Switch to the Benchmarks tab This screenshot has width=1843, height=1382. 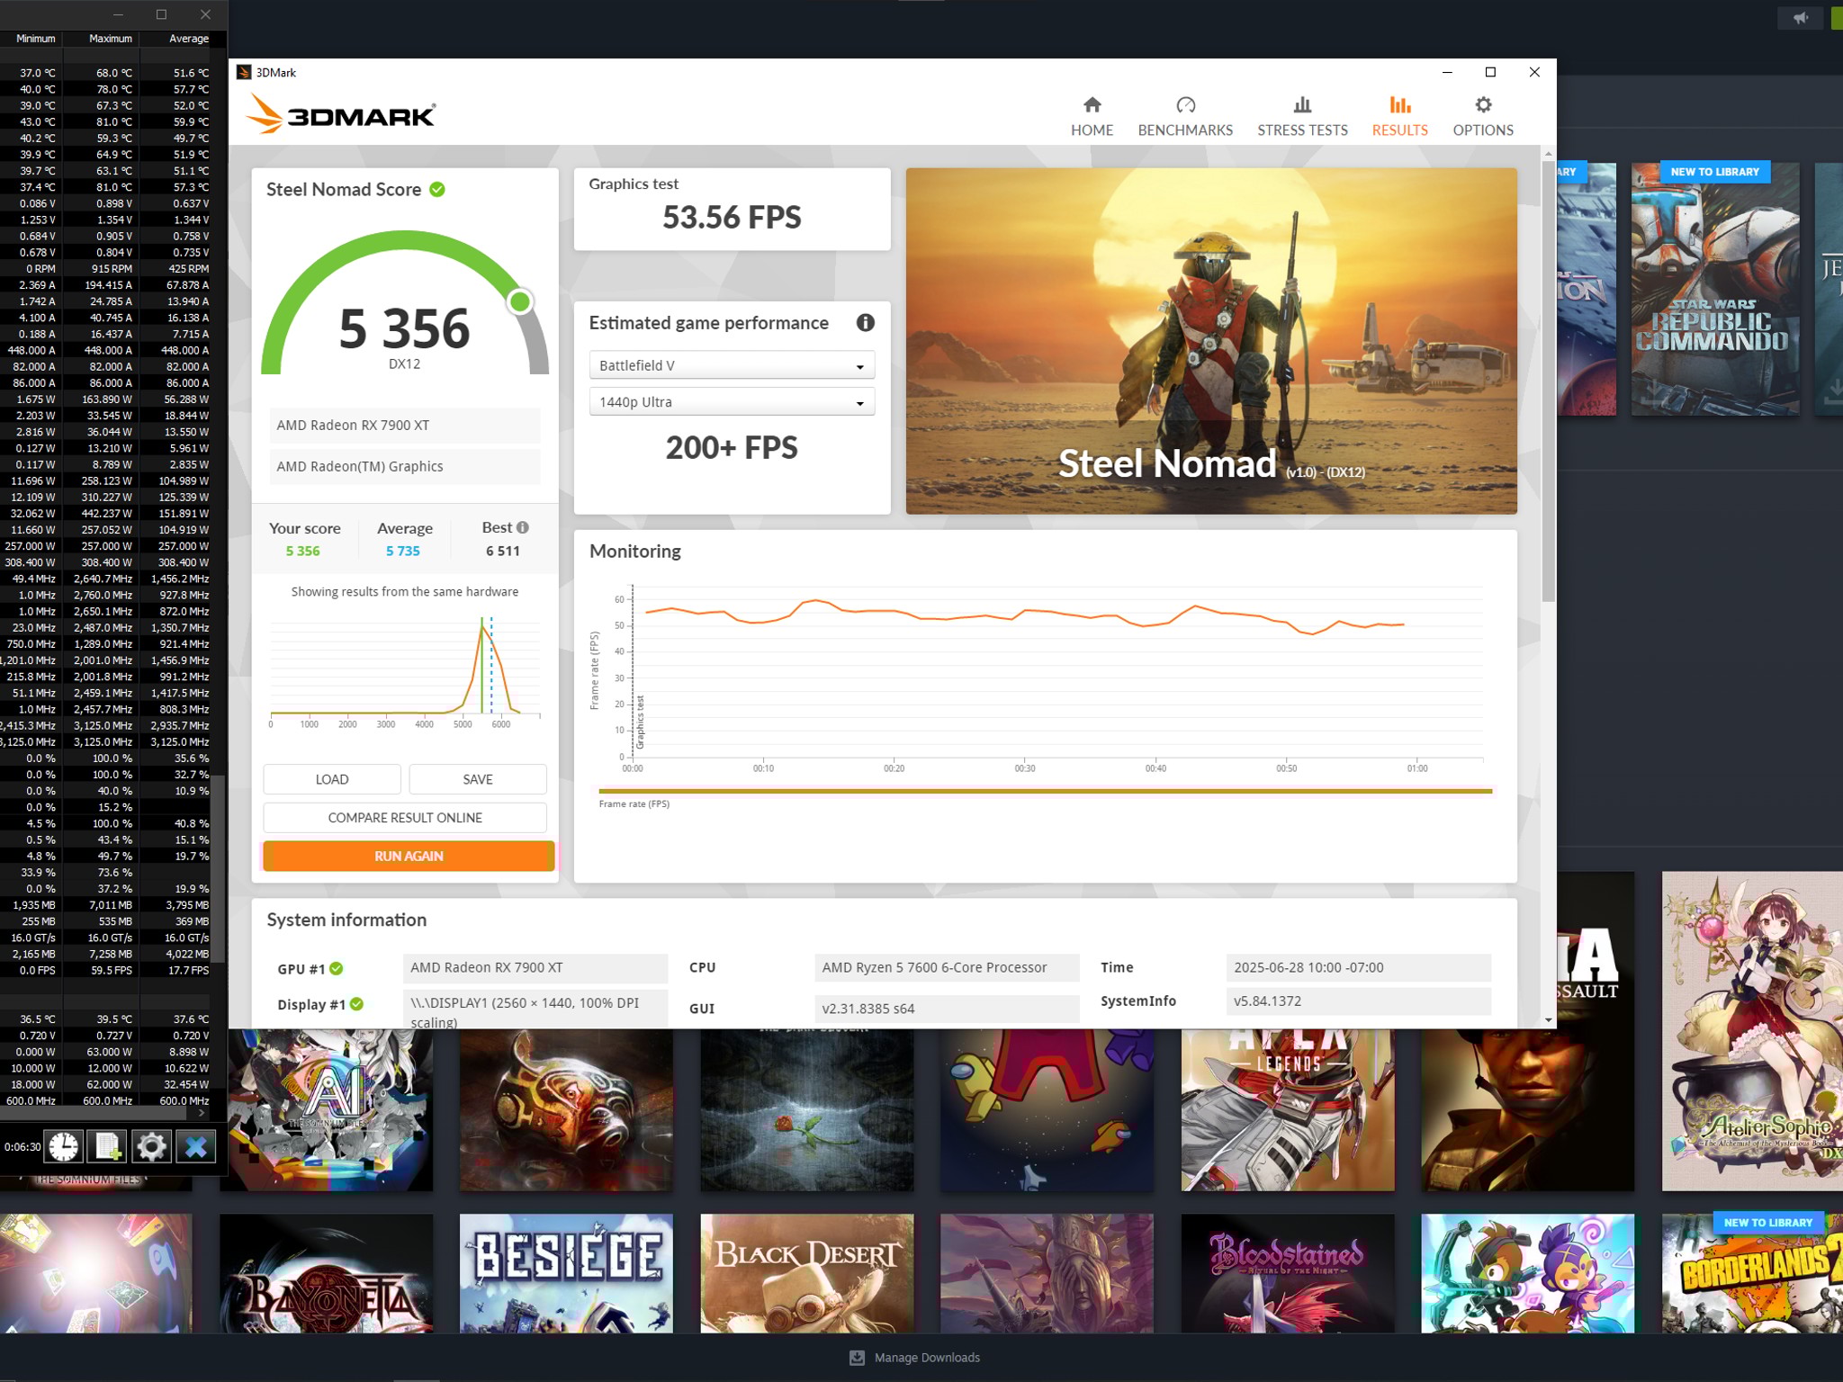click(x=1184, y=117)
